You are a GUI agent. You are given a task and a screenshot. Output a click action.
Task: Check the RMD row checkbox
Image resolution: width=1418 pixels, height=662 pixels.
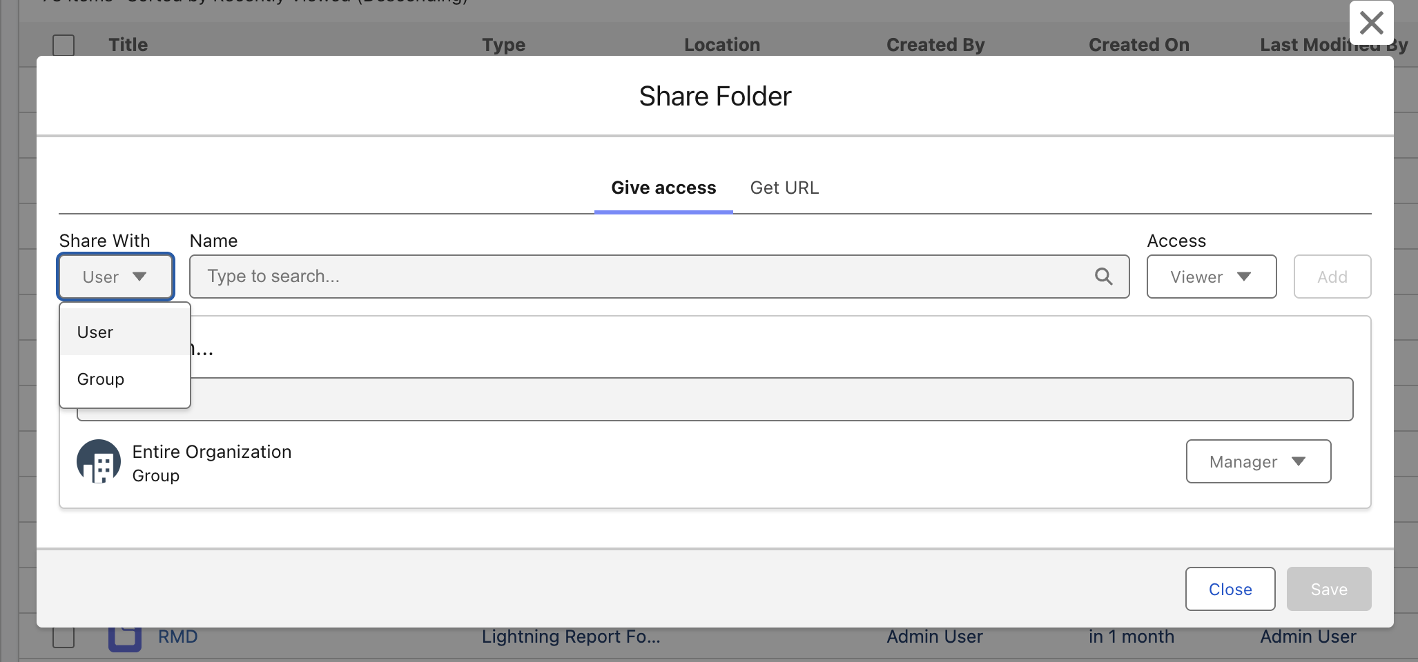(x=64, y=637)
